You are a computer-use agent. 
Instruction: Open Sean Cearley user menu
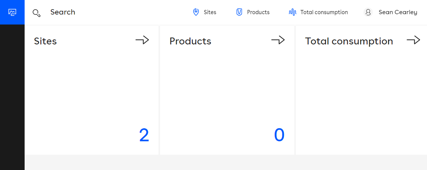[x=398, y=12]
